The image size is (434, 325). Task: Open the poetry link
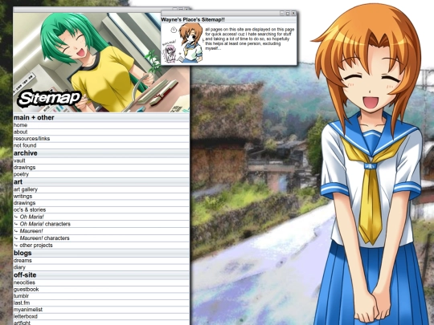coord(21,174)
